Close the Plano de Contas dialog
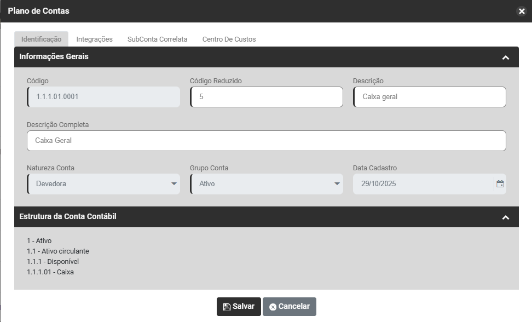The width and height of the screenshot is (532, 322). pyautogui.click(x=521, y=11)
